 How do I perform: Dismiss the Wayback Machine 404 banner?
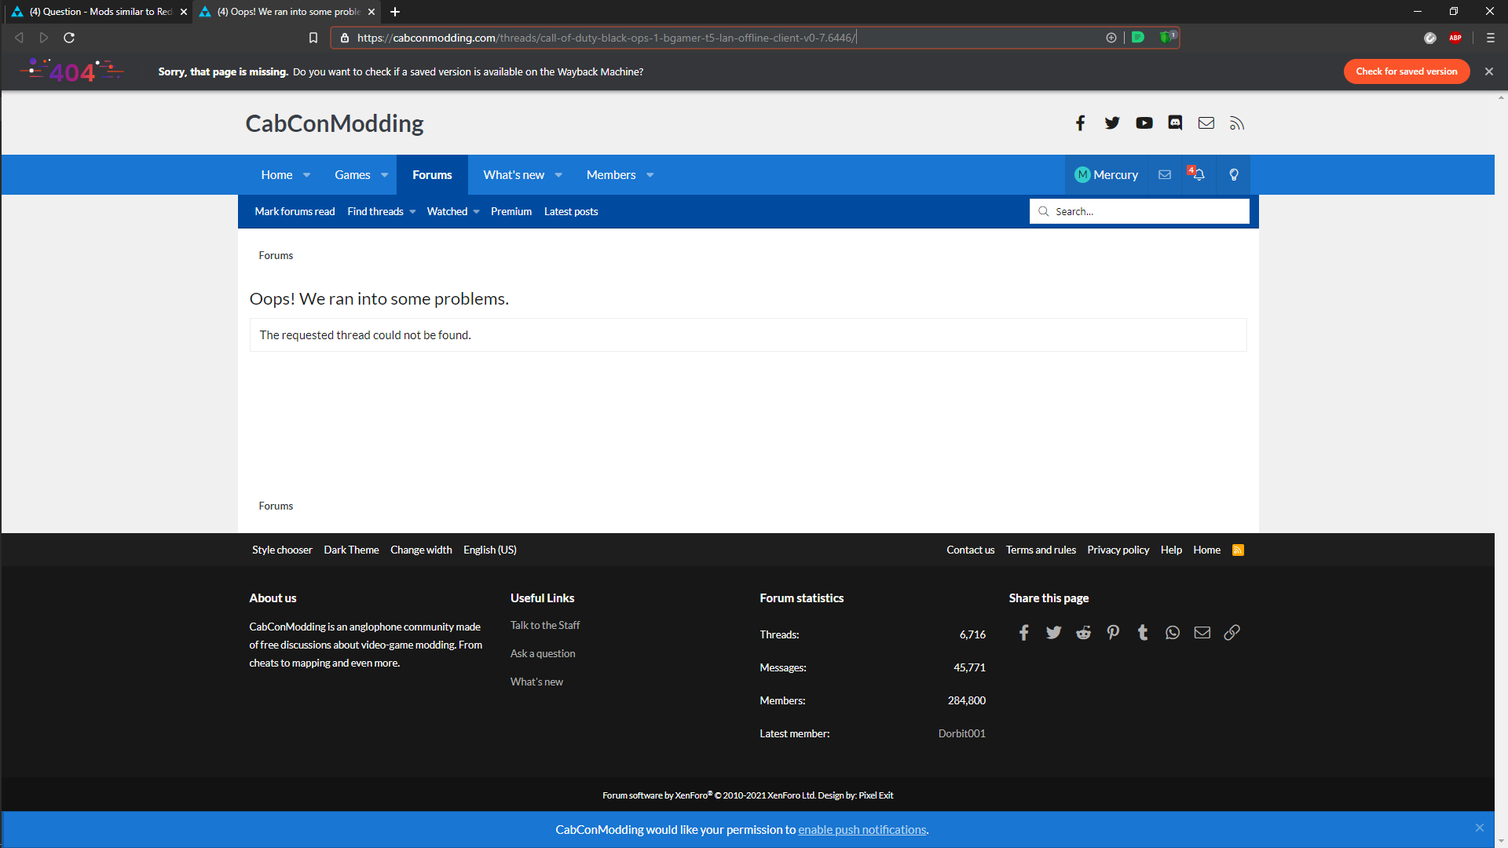(1488, 71)
